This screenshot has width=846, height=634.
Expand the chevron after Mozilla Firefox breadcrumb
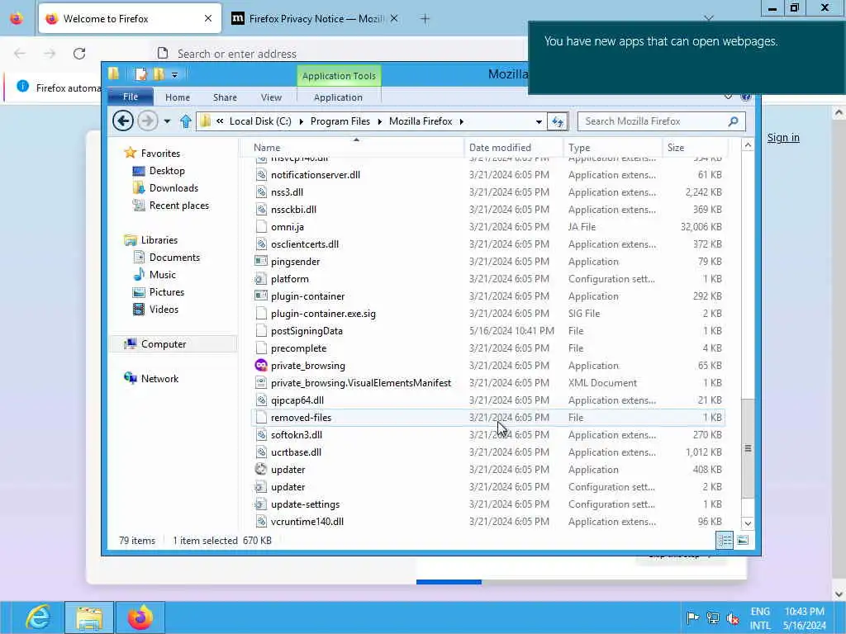coord(461,122)
